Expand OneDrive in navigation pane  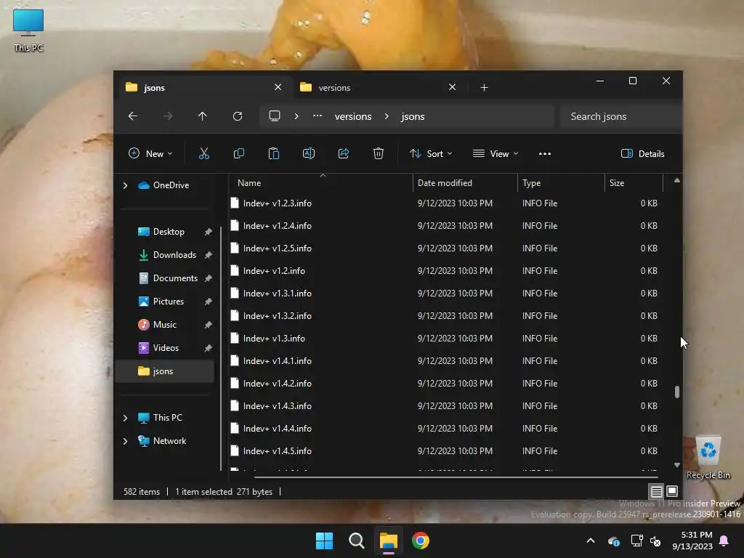click(x=125, y=185)
